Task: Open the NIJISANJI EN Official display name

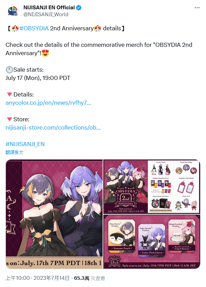Action: (x=49, y=8)
